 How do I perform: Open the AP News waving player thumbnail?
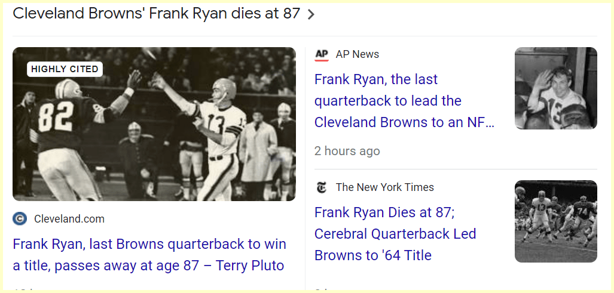[x=555, y=88]
